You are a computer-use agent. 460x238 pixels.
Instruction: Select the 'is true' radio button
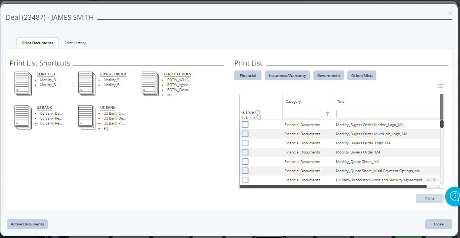tap(258, 112)
